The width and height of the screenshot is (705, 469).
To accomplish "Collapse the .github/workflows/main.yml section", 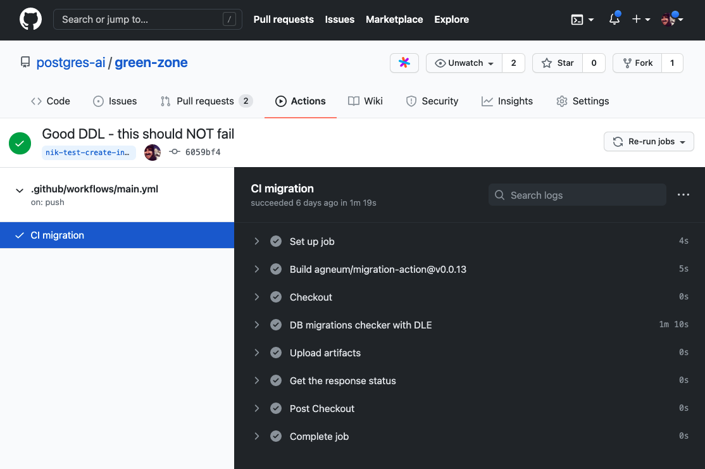I will (20, 191).
